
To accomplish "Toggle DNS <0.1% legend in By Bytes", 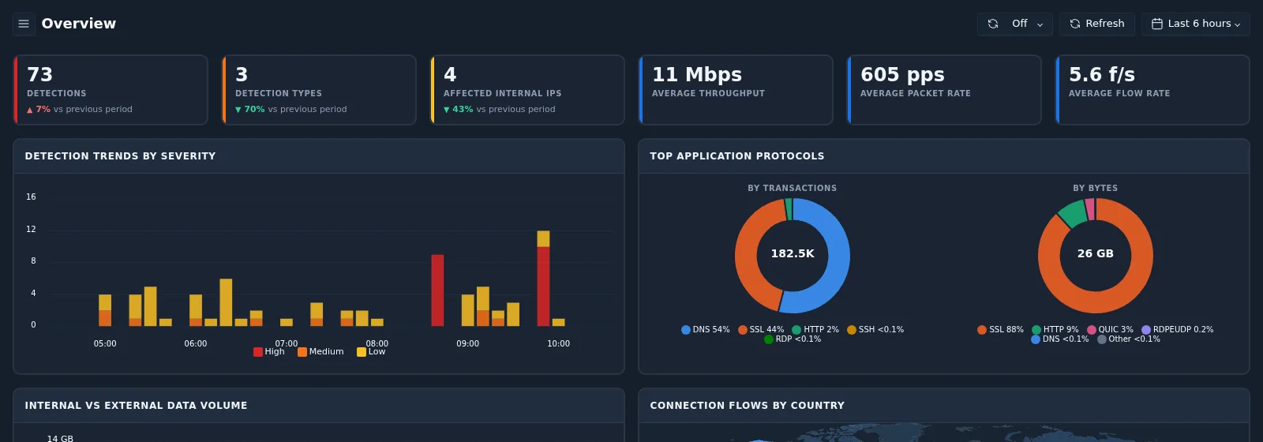I will 1060,339.
